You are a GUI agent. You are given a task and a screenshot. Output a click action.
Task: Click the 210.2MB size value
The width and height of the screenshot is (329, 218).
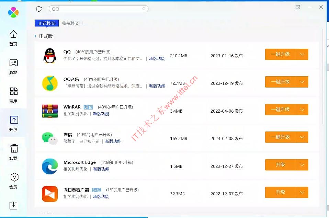(179, 56)
